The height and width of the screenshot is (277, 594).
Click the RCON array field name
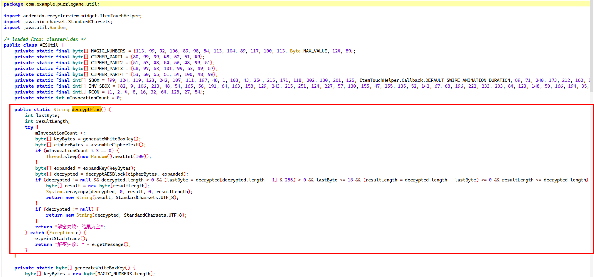94,92
